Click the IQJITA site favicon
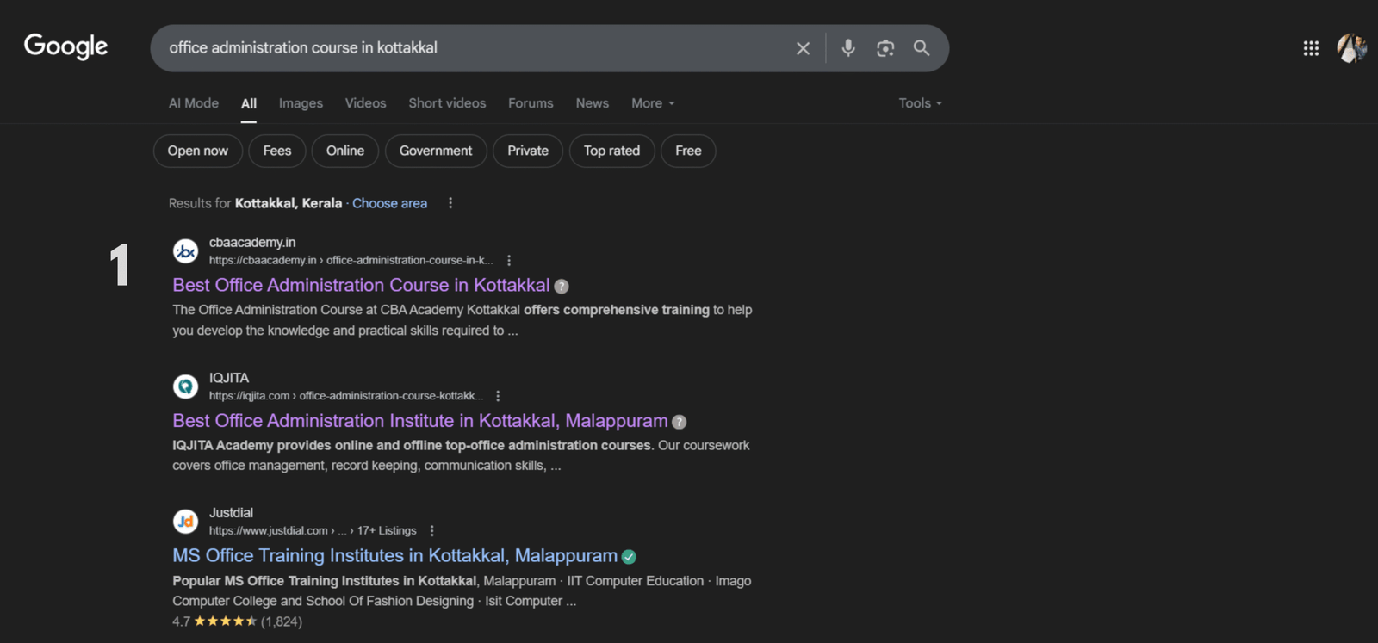Screen dimensions: 1378x643 (x=185, y=386)
